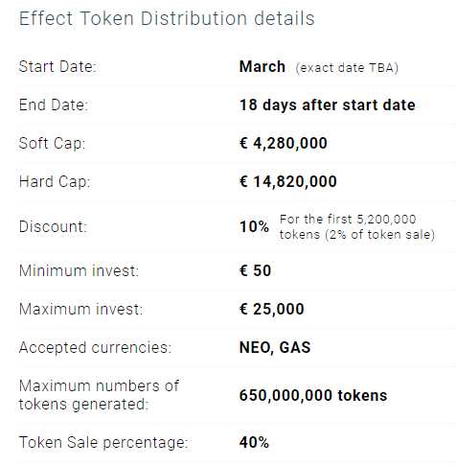Click the exact date TBA note
Viewport: 456px width, 466px height.
(x=347, y=68)
